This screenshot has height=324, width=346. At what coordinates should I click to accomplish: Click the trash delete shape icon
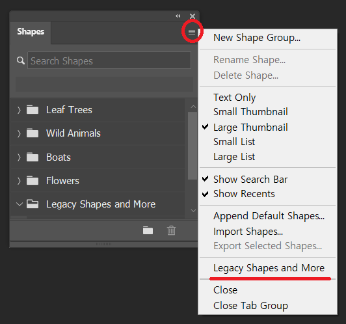tap(171, 230)
